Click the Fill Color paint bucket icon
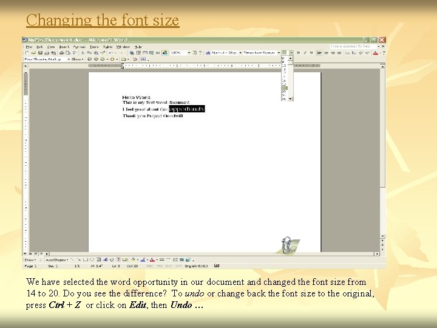Image resolution: width=437 pixels, height=328 pixels. tap(133, 260)
